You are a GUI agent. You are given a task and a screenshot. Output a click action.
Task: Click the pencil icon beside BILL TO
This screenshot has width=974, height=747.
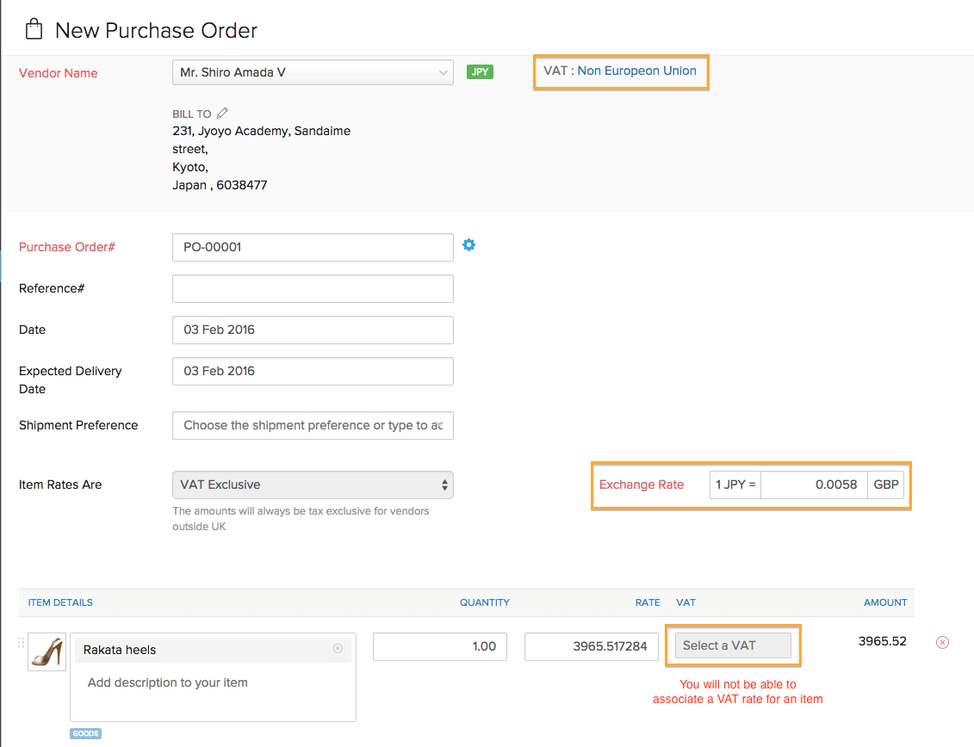pos(222,113)
